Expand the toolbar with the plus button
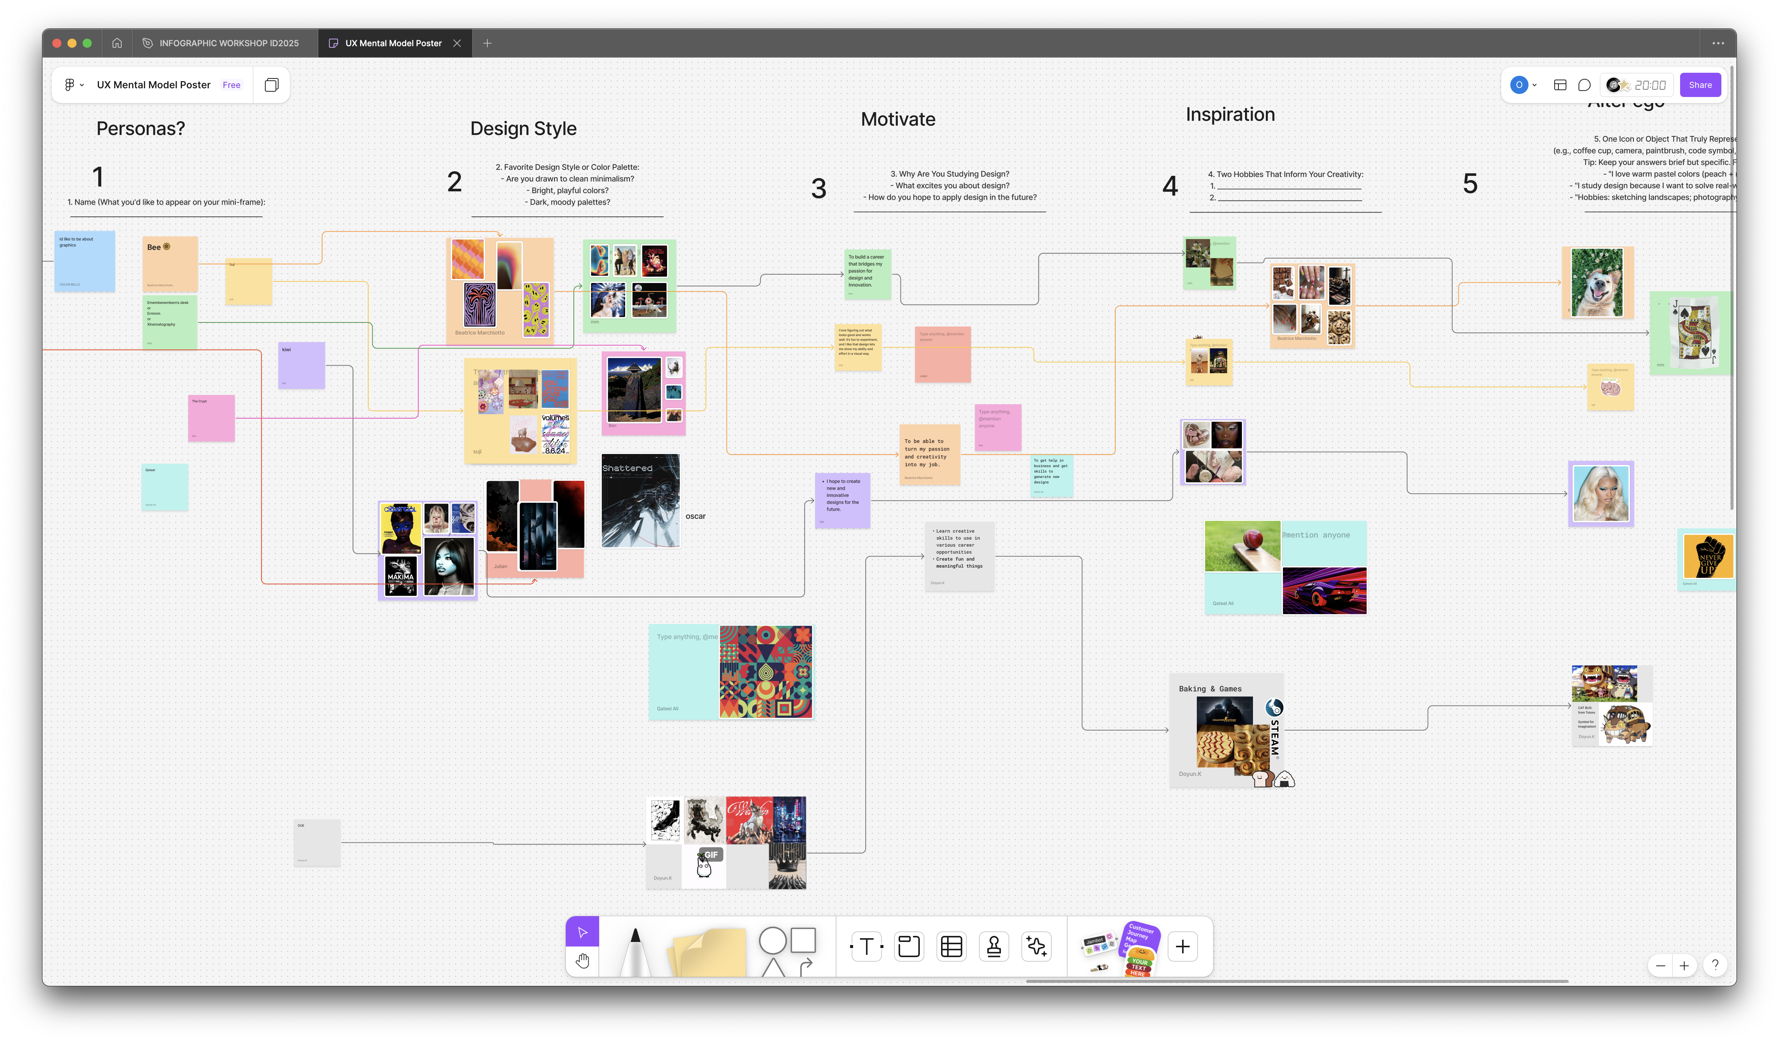1779x1042 pixels. point(1182,946)
